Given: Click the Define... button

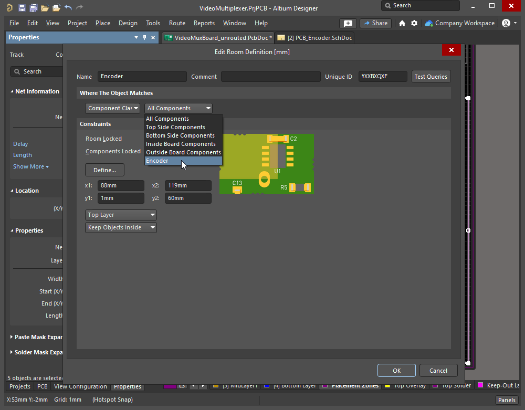Looking at the screenshot, I should 105,170.
